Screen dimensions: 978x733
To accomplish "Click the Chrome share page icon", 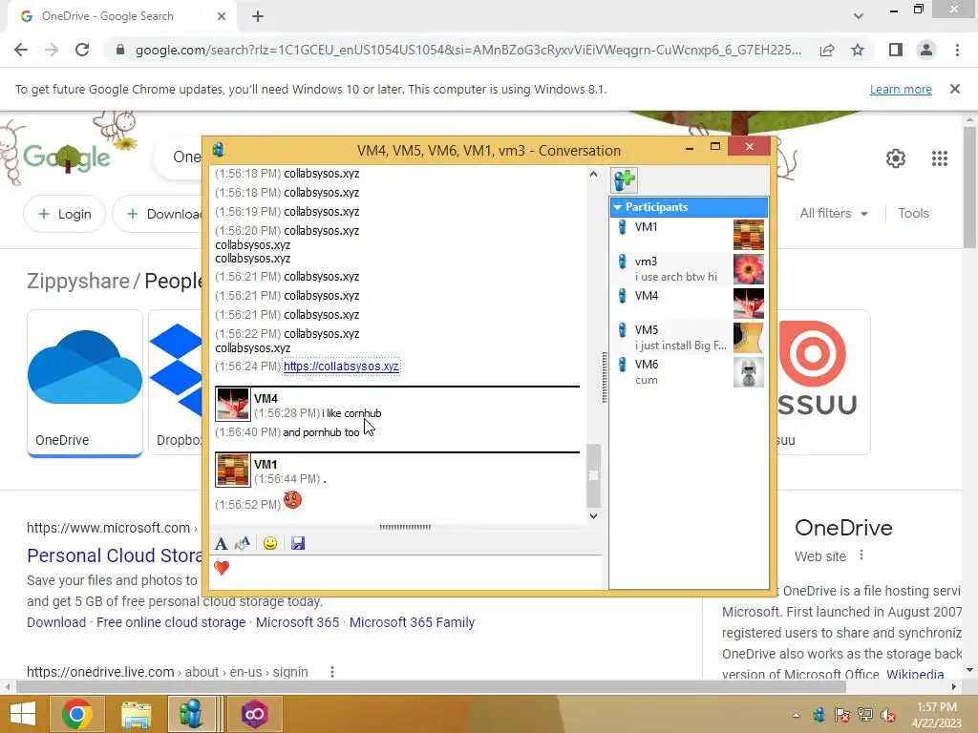I will 827,50.
